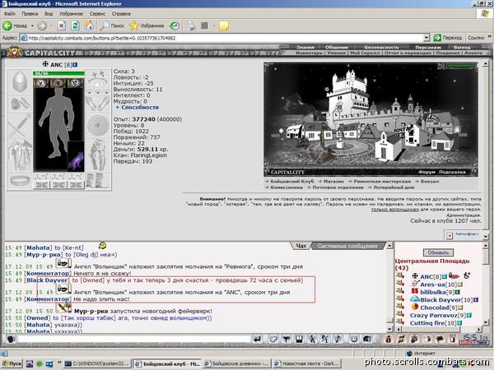Click the belt equipment slot
This screenshot has height=370, width=494.
(x=20, y=181)
